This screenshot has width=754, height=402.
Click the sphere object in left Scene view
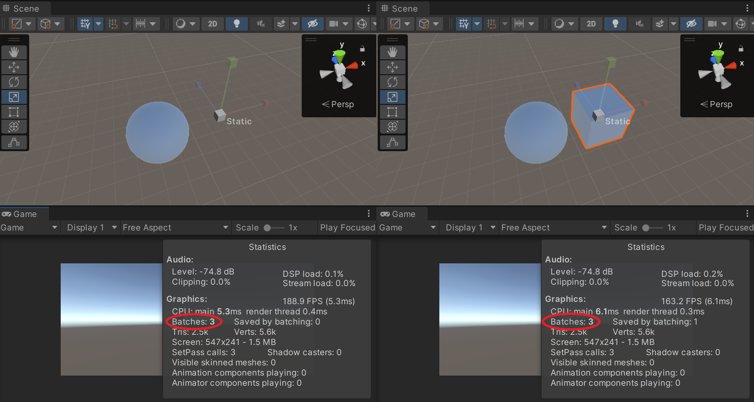tap(158, 133)
